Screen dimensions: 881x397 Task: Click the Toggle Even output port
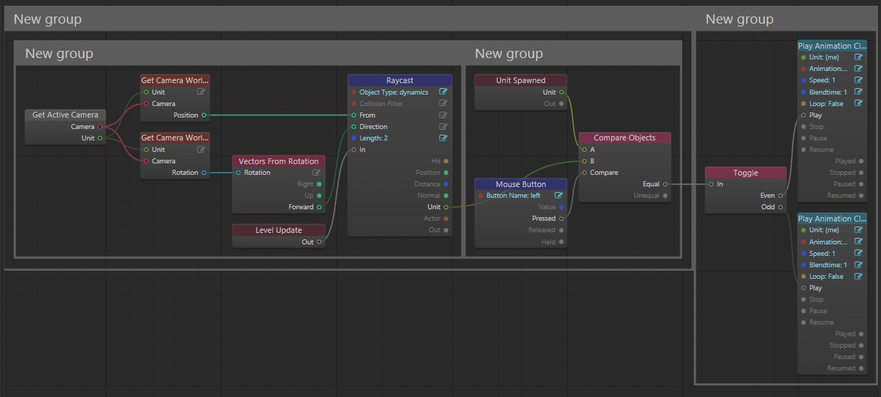pos(781,195)
